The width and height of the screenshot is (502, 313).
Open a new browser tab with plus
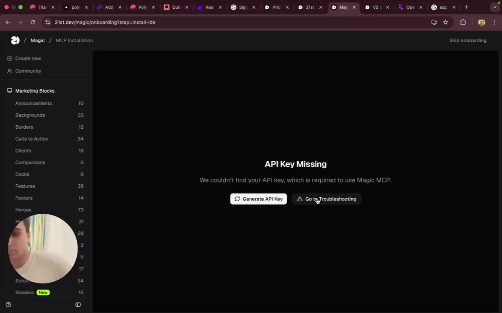tap(466, 7)
